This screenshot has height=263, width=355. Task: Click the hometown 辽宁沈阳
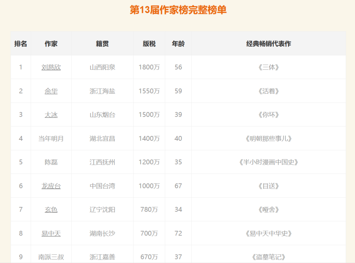pos(102,210)
